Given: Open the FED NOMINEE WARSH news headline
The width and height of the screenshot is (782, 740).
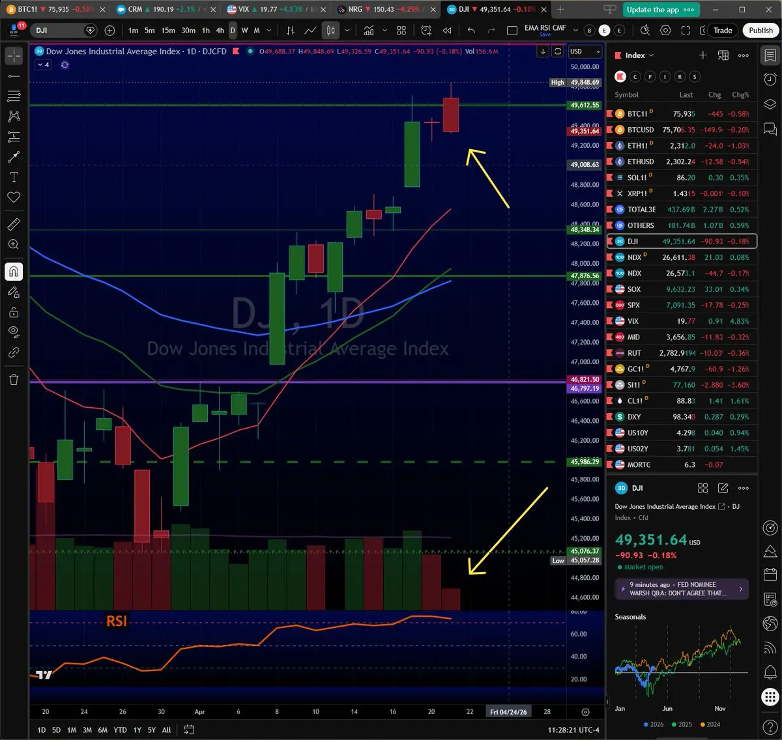Looking at the screenshot, I should (x=682, y=589).
